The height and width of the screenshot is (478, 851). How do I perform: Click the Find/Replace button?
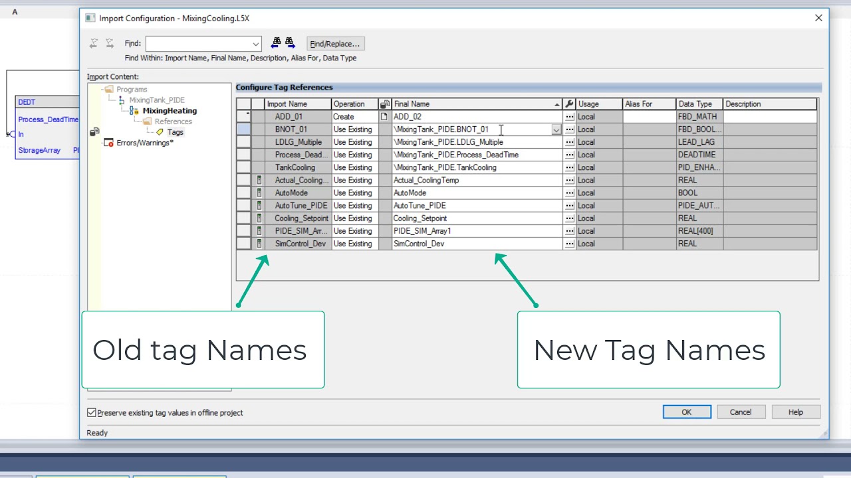[x=335, y=44]
